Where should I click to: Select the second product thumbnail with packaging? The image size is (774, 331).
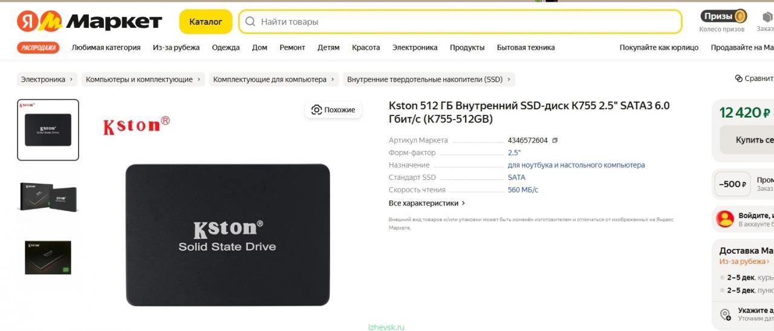click(48, 196)
